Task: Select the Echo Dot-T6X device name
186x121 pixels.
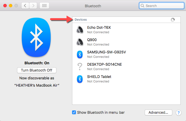Action: (x=99, y=28)
